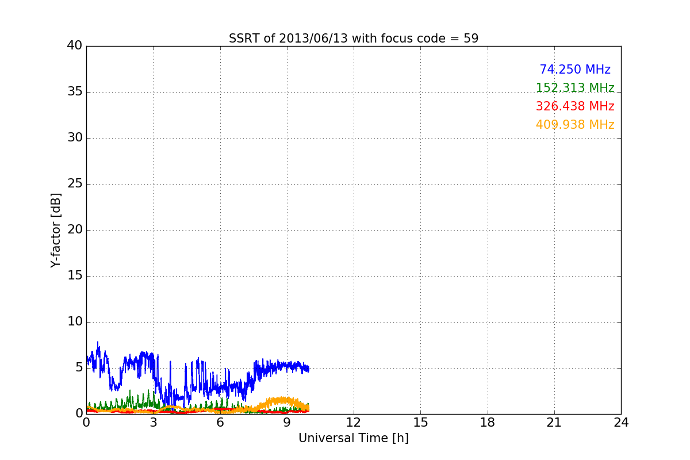The width and height of the screenshot is (690, 460).
Task: Select the 'Y-factor [dB]' axis label
Action: [56, 230]
